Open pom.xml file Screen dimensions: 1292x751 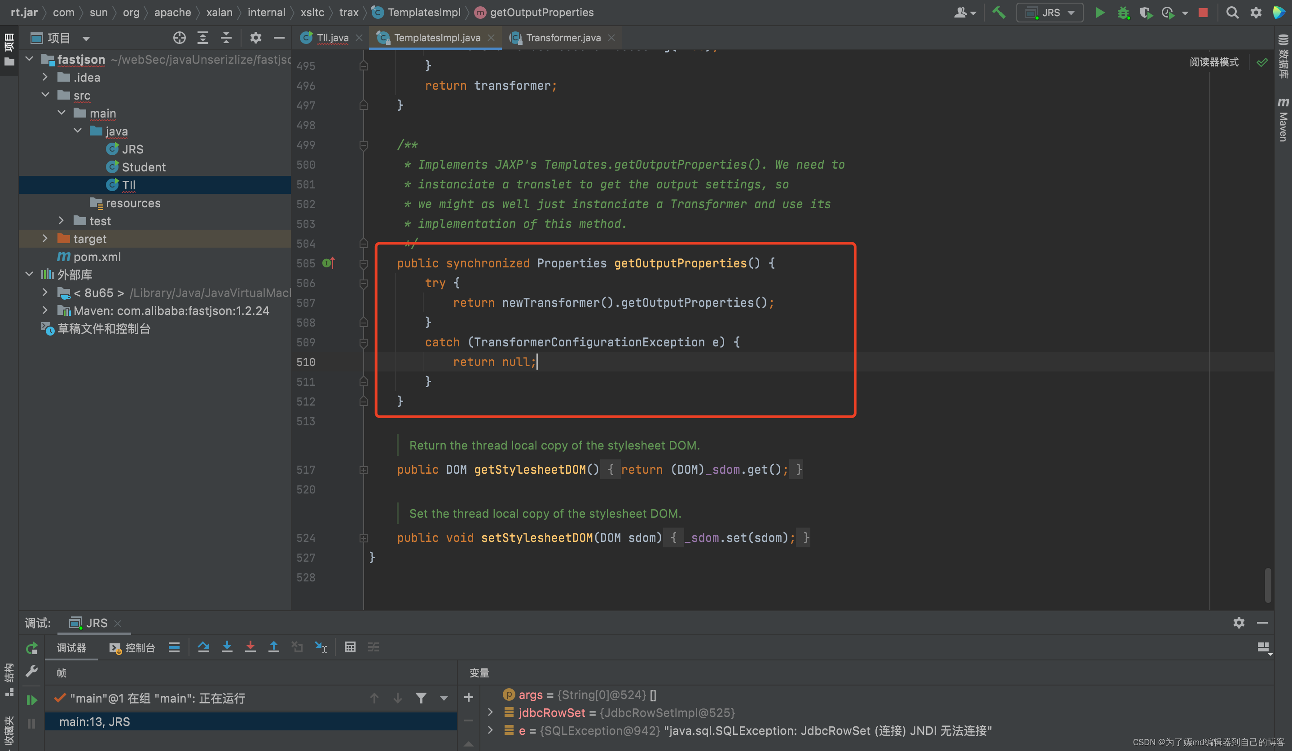[x=97, y=256]
